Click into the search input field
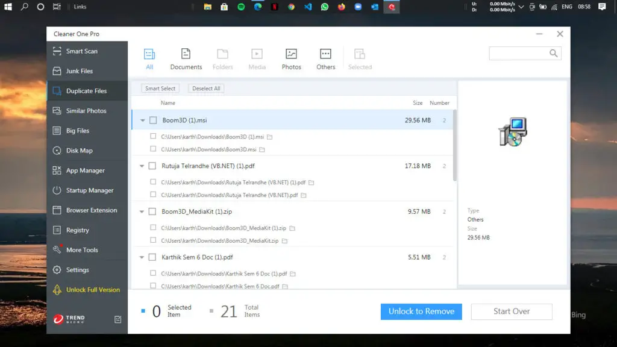617x347 pixels. (519, 53)
